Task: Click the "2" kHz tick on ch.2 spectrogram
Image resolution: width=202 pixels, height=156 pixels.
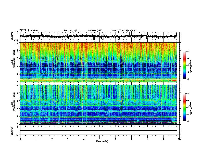Action: coord(18,116)
